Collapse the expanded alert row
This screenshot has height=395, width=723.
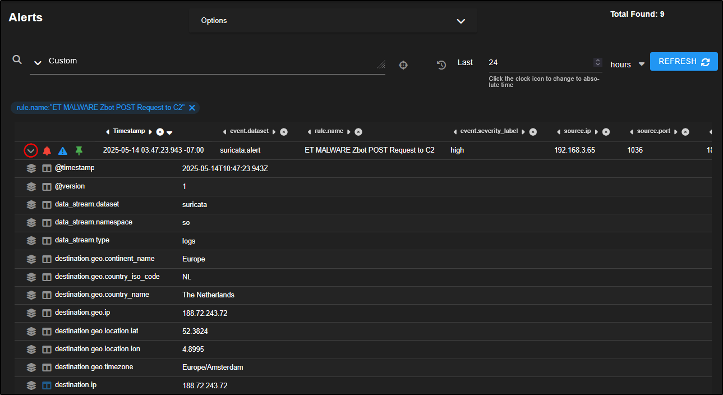coord(31,150)
